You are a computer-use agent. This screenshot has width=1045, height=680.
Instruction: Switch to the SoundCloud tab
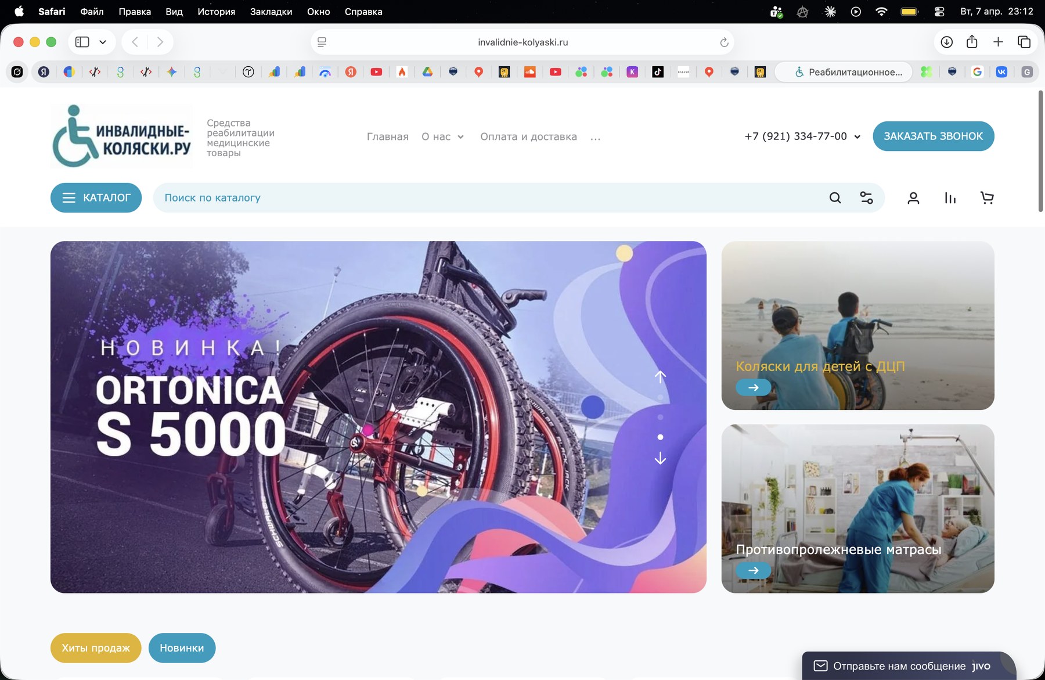[530, 72]
